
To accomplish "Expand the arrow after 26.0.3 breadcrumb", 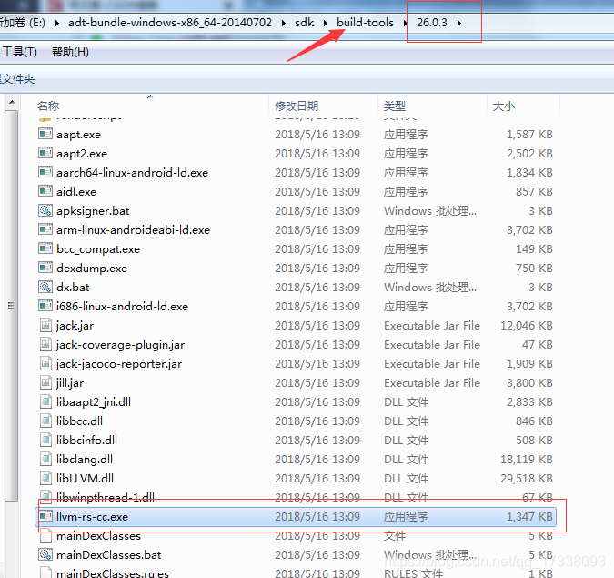I will click(x=459, y=23).
